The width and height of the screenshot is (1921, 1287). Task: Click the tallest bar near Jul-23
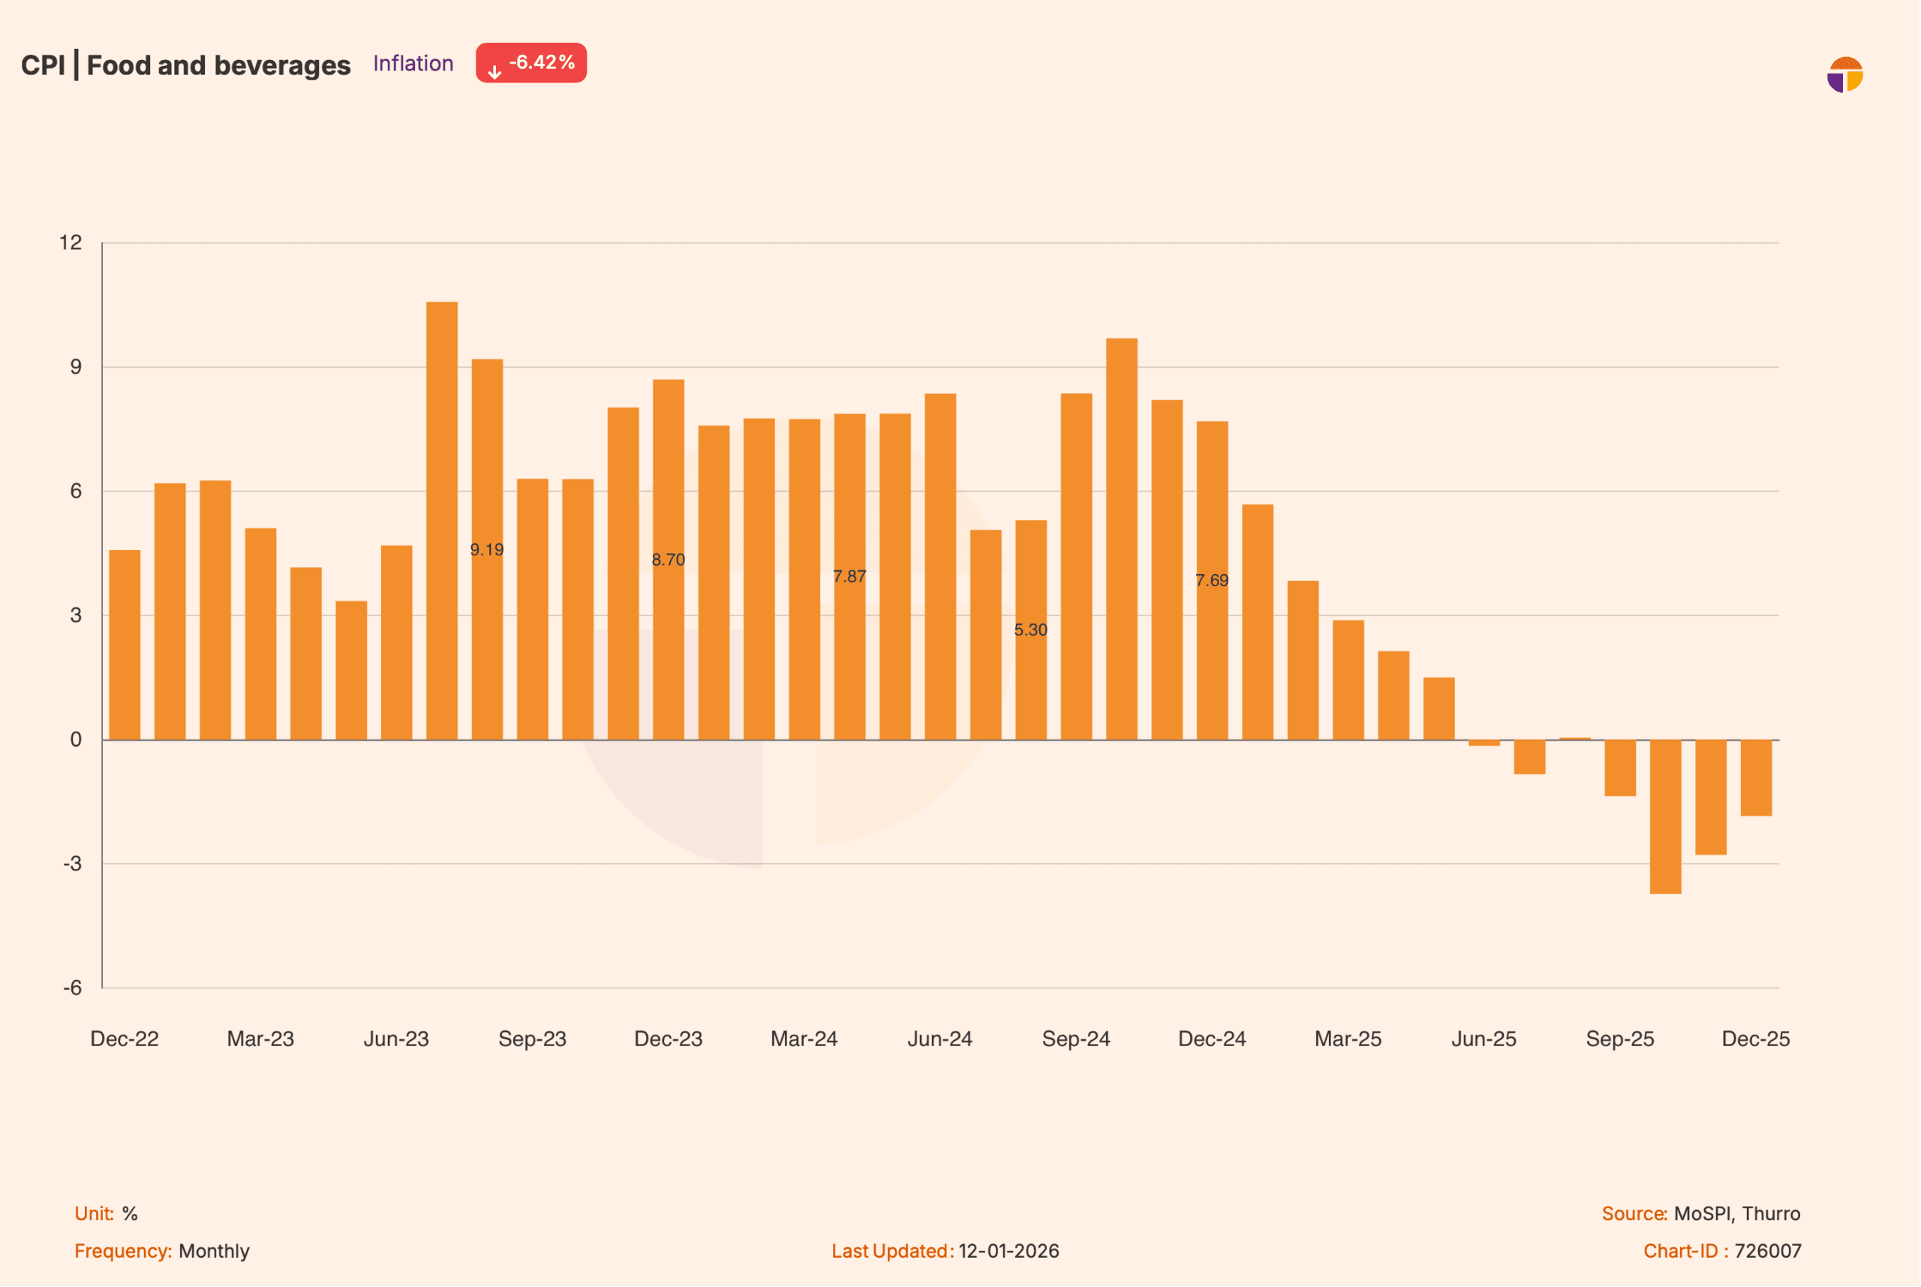point(442,520)
